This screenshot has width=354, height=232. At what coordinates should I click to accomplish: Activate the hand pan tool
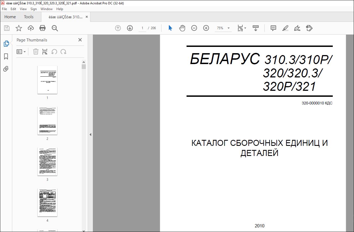(182, 28)
